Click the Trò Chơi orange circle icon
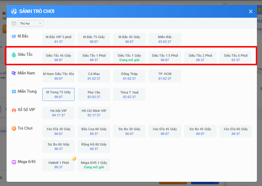Screen dimensions: 262x186 click(14, 128)
